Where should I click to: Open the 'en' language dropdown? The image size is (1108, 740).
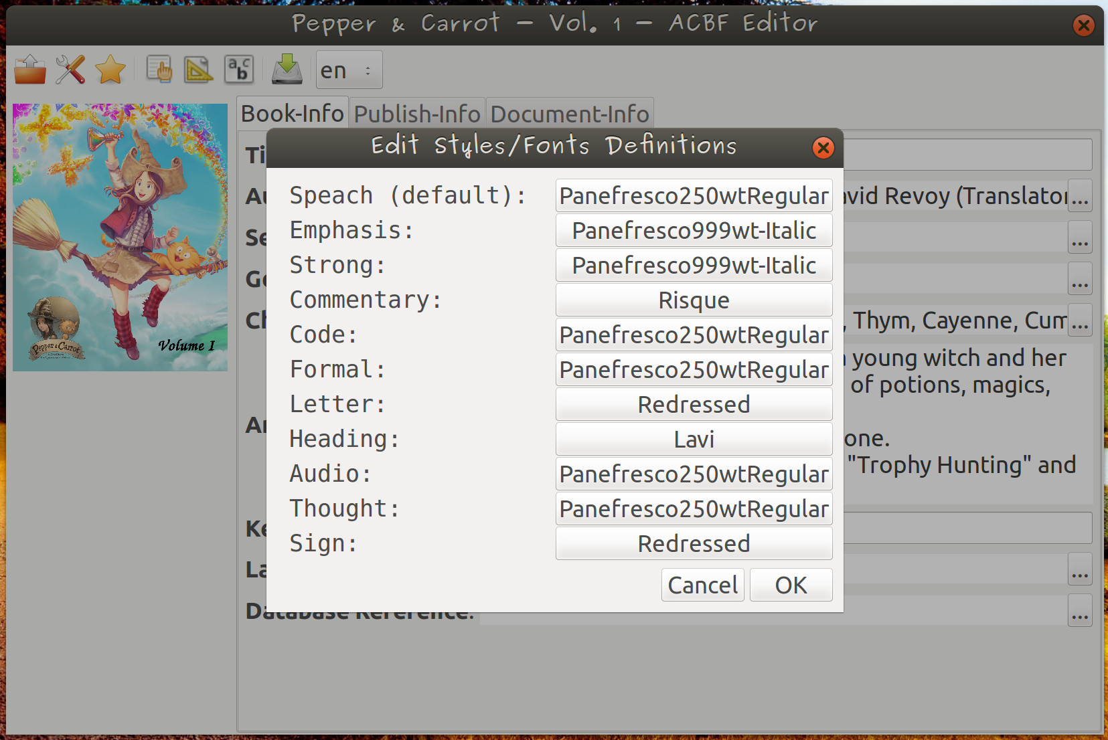pyautogui.click(x=349, y=70)
